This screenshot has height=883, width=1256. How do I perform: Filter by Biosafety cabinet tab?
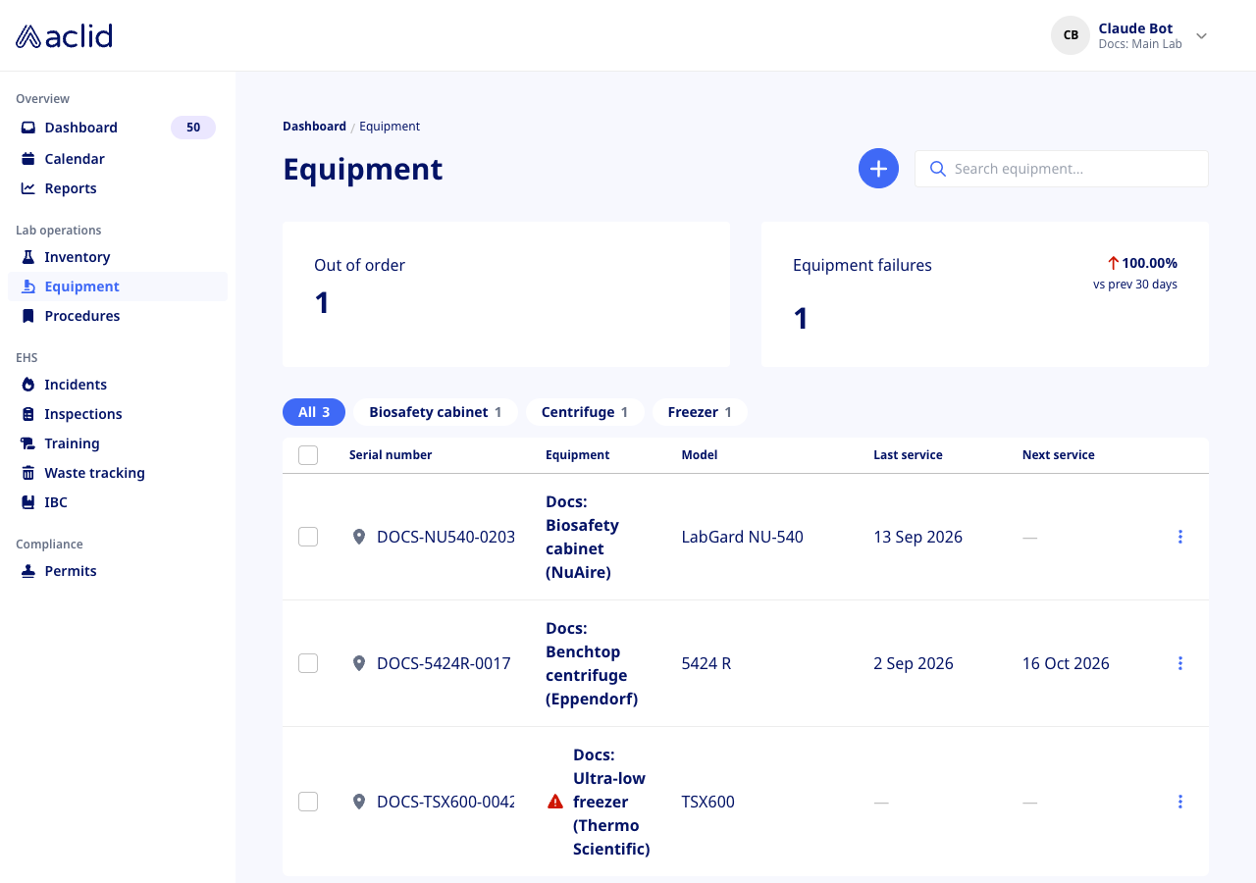pyautogui.click(x=436, y=412)
